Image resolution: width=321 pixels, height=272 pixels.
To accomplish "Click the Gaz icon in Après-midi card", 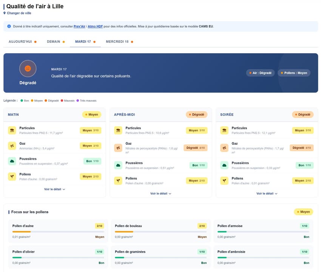I will pos(118,148).
